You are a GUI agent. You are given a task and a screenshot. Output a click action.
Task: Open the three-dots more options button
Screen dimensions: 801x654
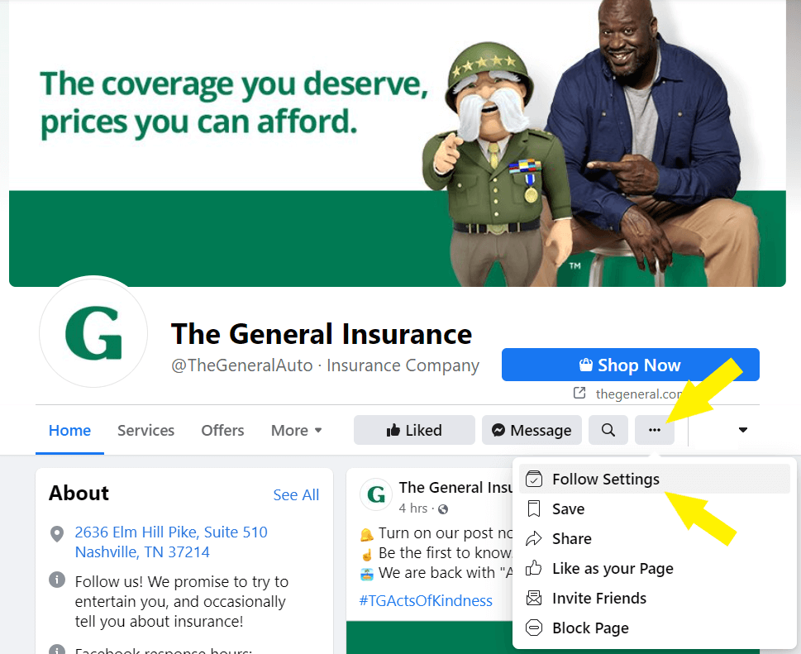[655, 430]
